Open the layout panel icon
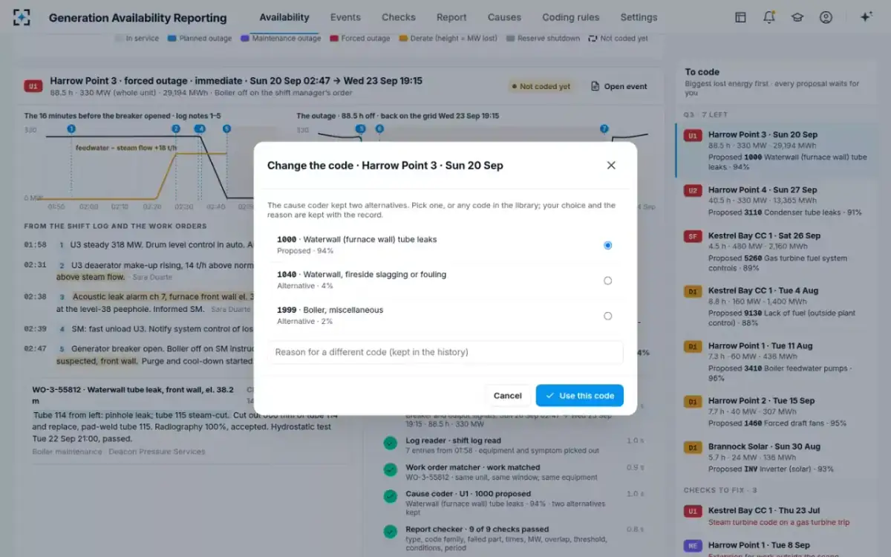The image size is (891, 557). (740, 17)
